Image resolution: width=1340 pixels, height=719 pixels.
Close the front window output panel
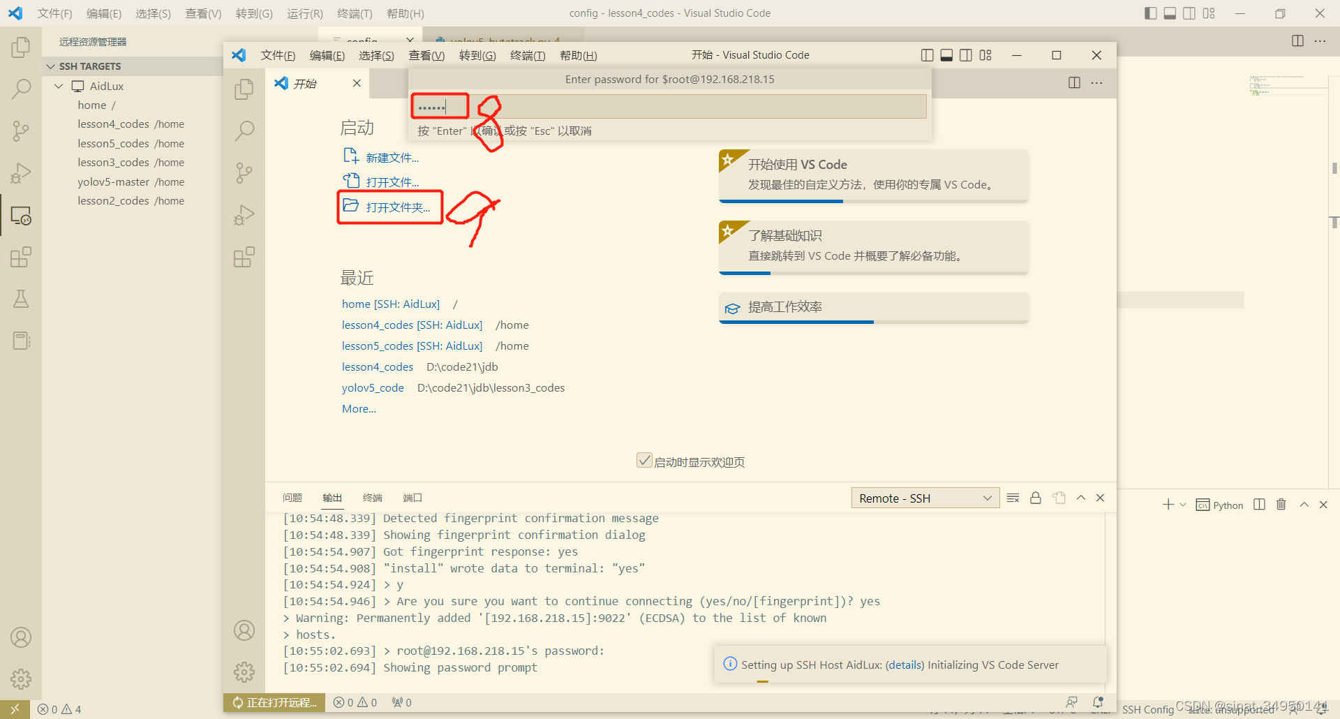(1101, 498)
